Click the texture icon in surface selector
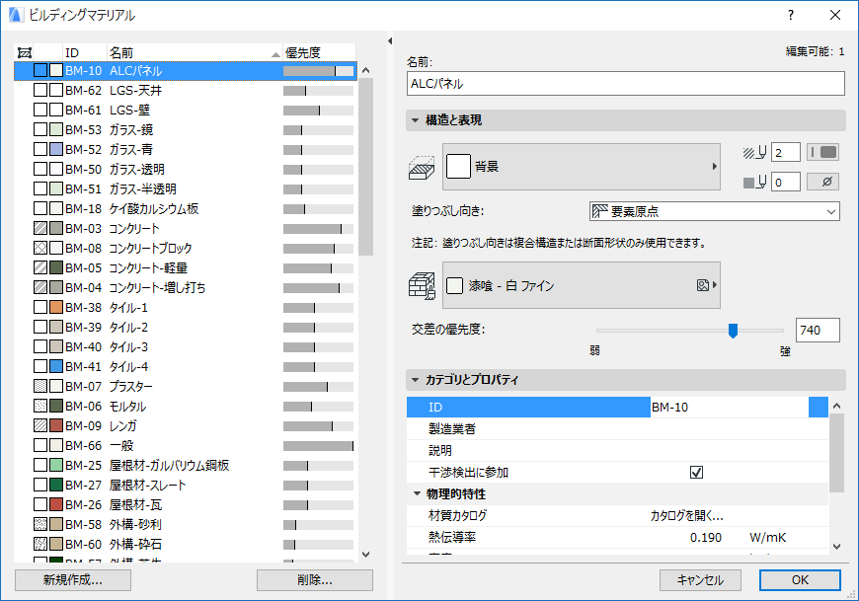Viewport: 859px width, 601px height. coord(703,284)
